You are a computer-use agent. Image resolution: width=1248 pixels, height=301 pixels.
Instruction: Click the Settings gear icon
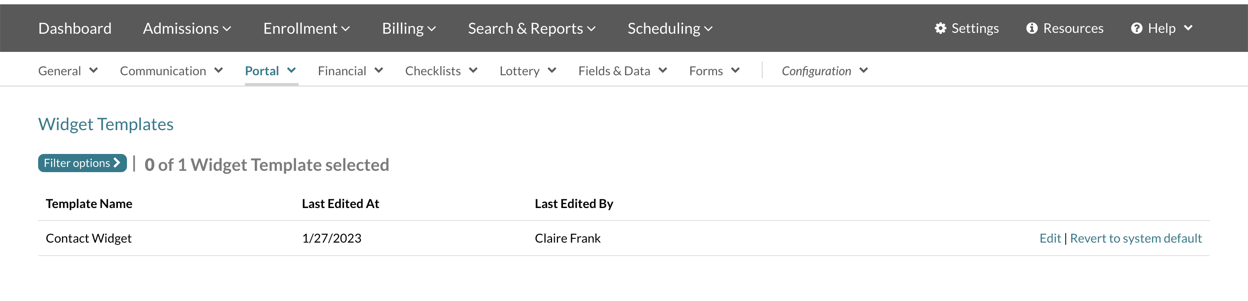[x=940, y=29]
